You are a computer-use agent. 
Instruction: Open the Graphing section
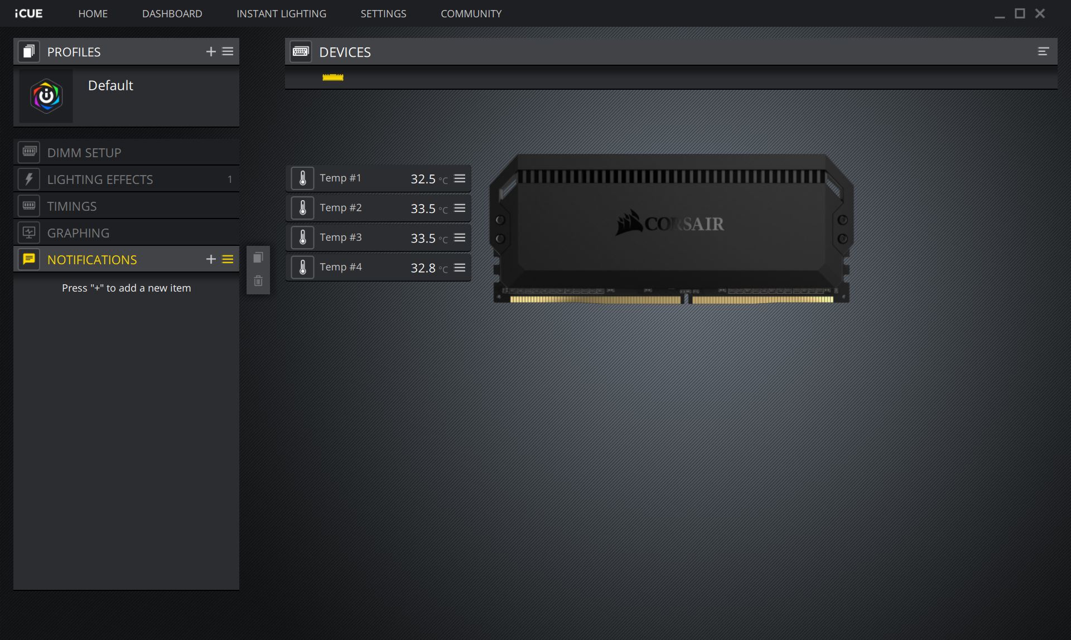coord(78,232)
